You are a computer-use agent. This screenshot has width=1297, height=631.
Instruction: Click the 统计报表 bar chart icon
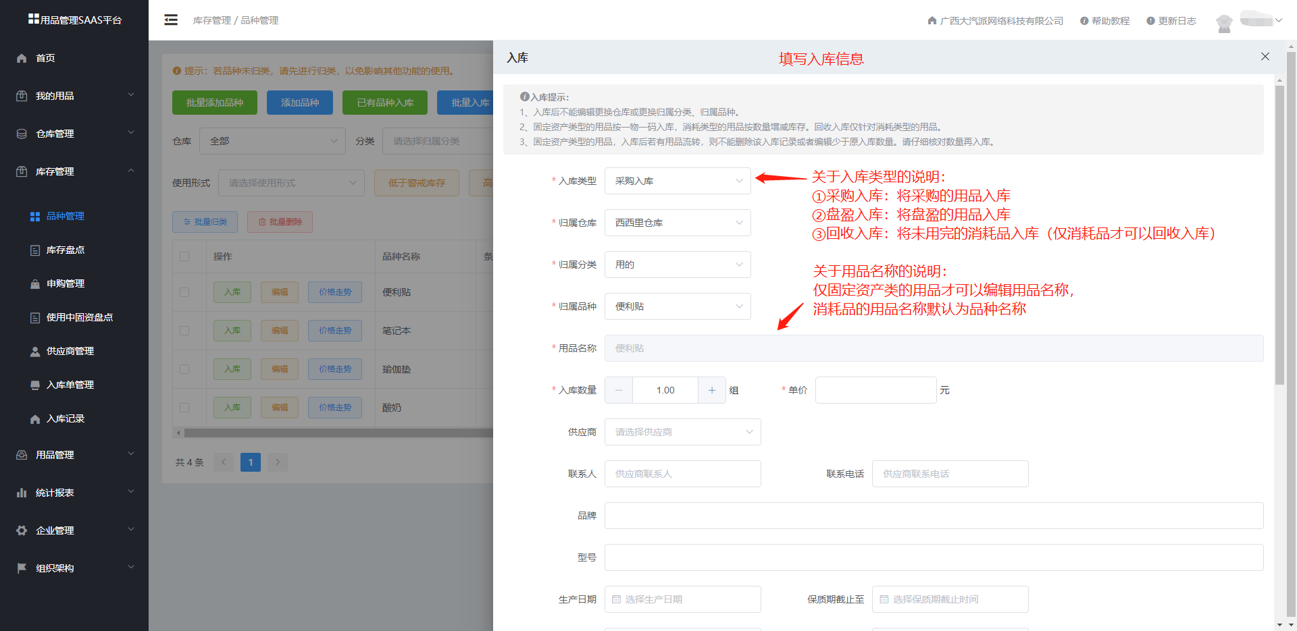pos(22,493)
